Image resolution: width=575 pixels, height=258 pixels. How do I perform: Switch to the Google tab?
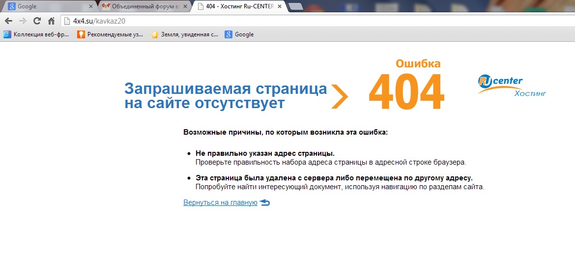coord(44,6)
